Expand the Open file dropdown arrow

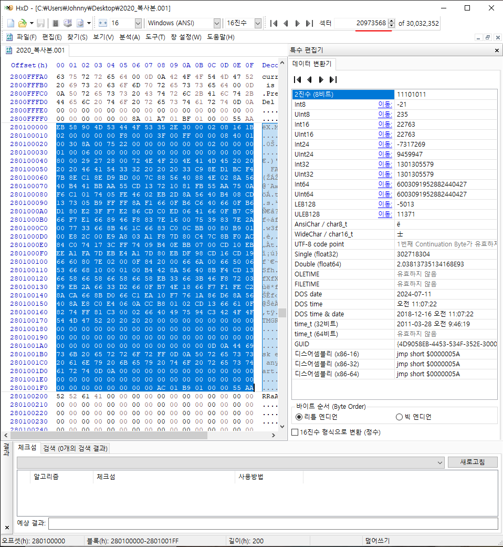coord(32,23)
